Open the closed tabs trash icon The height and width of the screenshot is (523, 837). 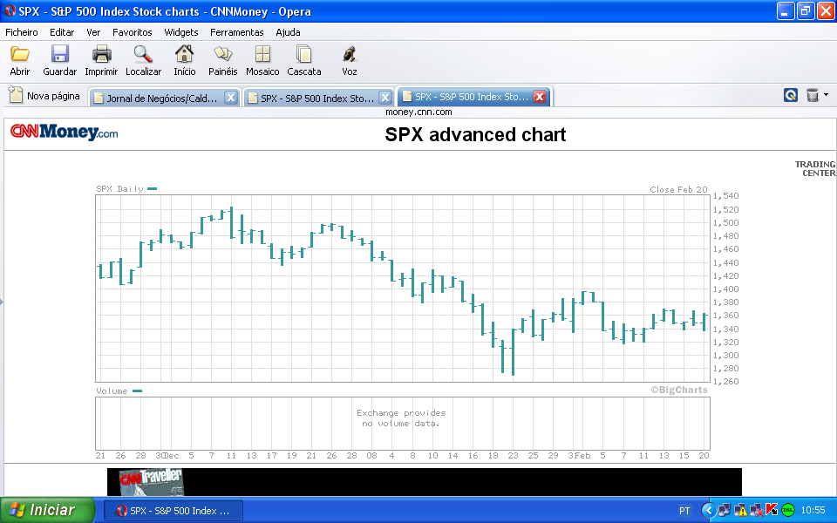[x=812, y=96]
